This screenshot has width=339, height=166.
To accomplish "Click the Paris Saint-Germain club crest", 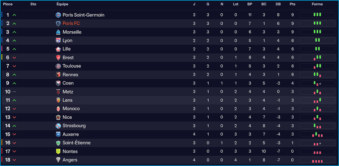I will (58, 15).
